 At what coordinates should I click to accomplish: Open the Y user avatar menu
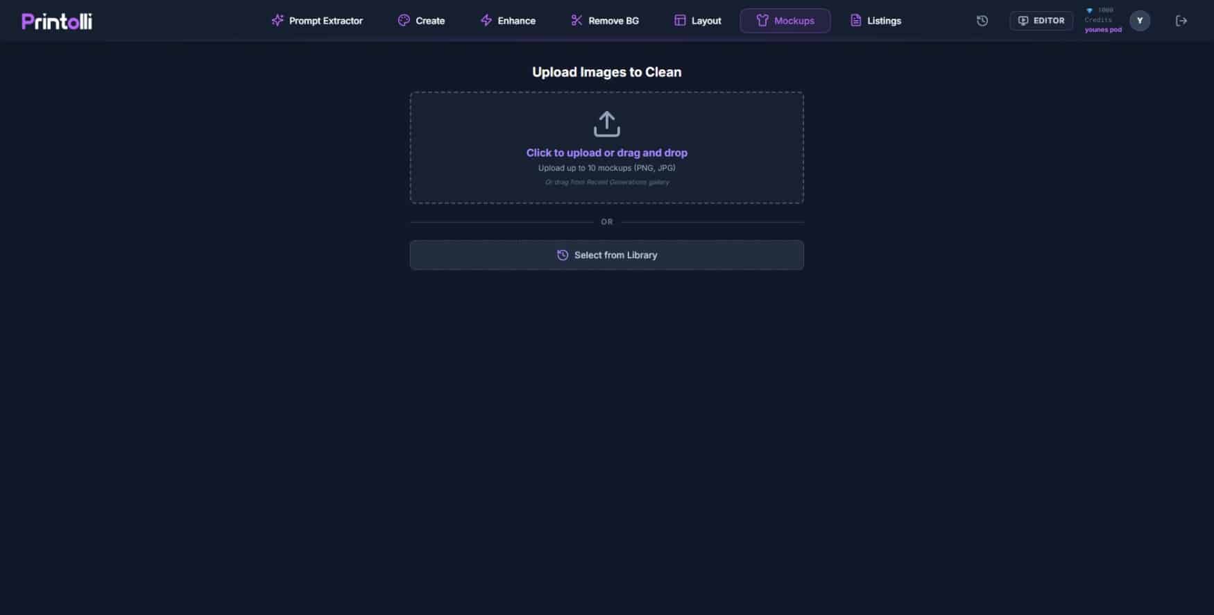(x=1140, y=21)
